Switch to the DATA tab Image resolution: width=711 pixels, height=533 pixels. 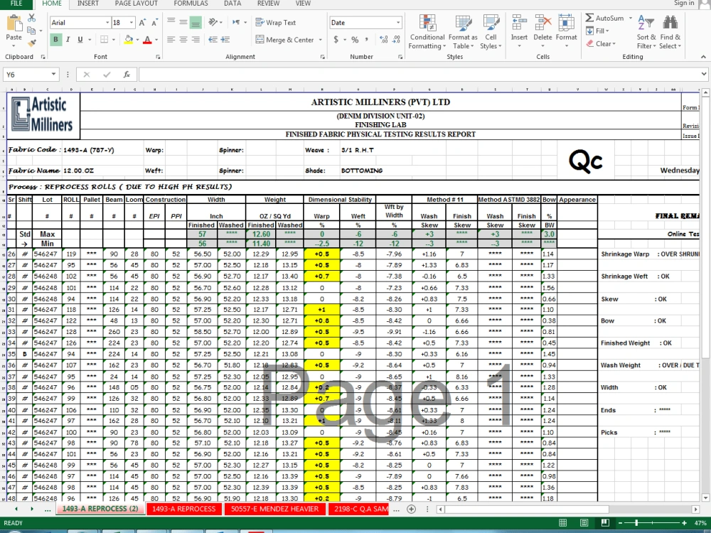click(232, 4)
